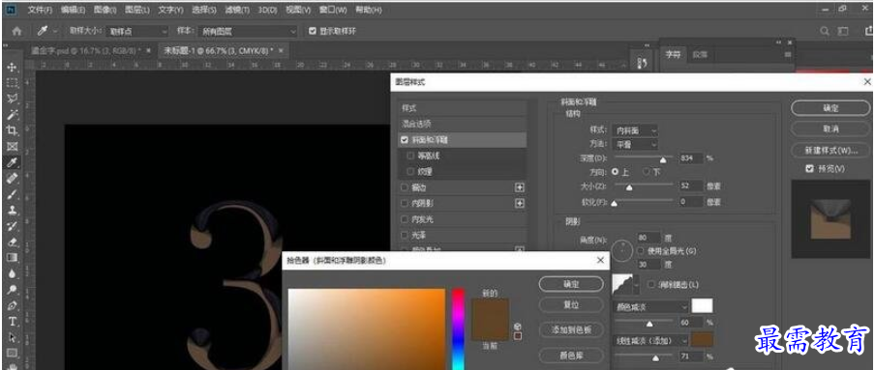Viewport: 875px width, 370px height.
Task: Select the Lasso tool
Action: (12, 100)
